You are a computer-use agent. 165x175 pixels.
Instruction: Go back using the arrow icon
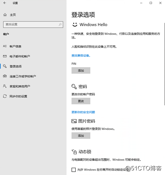(5, 3)
